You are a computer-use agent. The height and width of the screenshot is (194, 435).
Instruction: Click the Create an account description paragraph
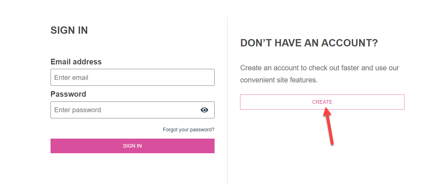point(320,74)
